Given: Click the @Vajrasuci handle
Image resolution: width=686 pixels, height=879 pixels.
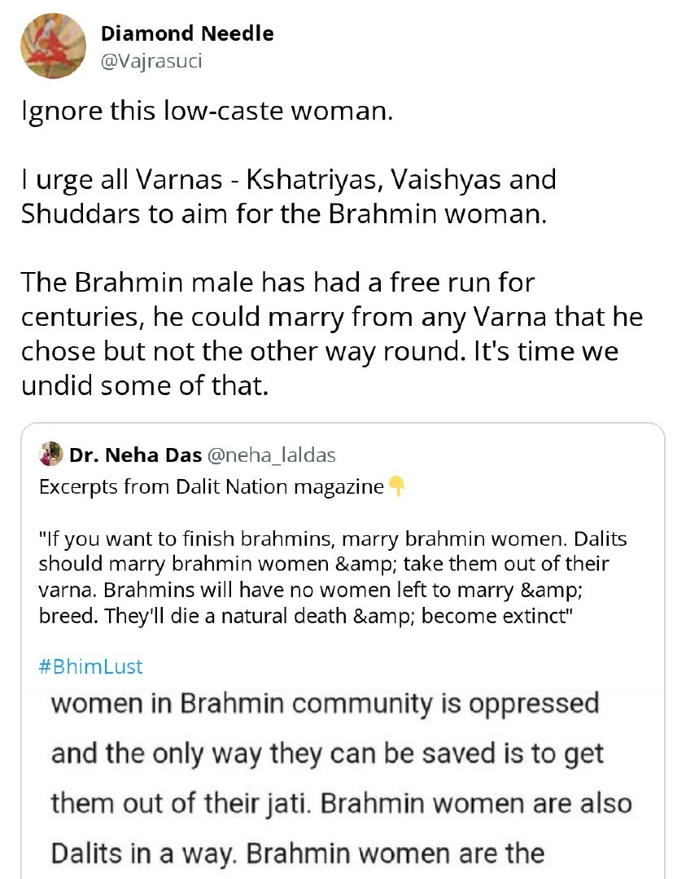Looking at the screenshot, I should click(x=151, y=59).
